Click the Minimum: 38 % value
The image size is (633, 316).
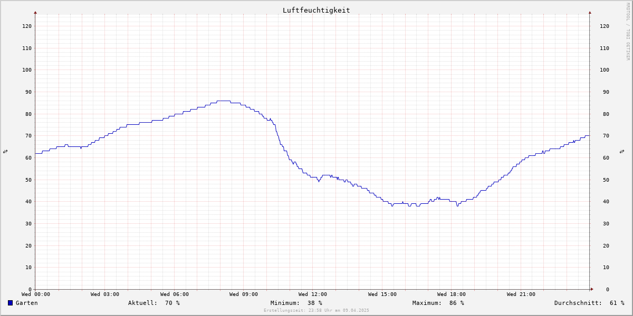point(296,303)
